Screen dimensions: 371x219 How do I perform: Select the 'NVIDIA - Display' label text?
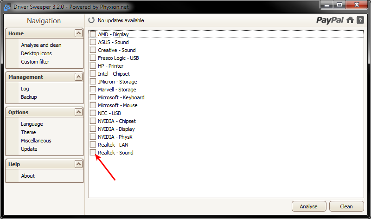[x=116, y=129]
